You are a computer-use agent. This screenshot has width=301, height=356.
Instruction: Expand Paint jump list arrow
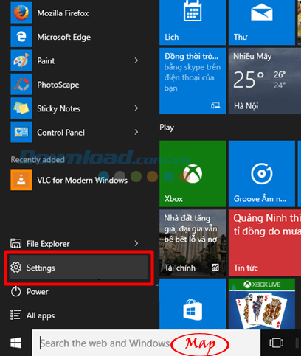136,60
